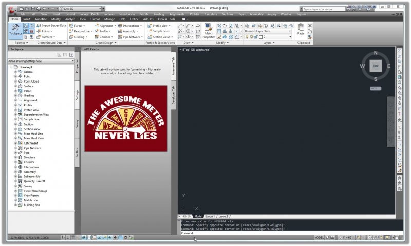Click the Toolspace help question icon
This screenshot has width=411, height=246.
tap(71, 55)
